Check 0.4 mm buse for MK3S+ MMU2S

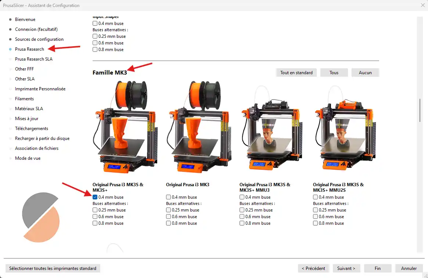point(315,197)
